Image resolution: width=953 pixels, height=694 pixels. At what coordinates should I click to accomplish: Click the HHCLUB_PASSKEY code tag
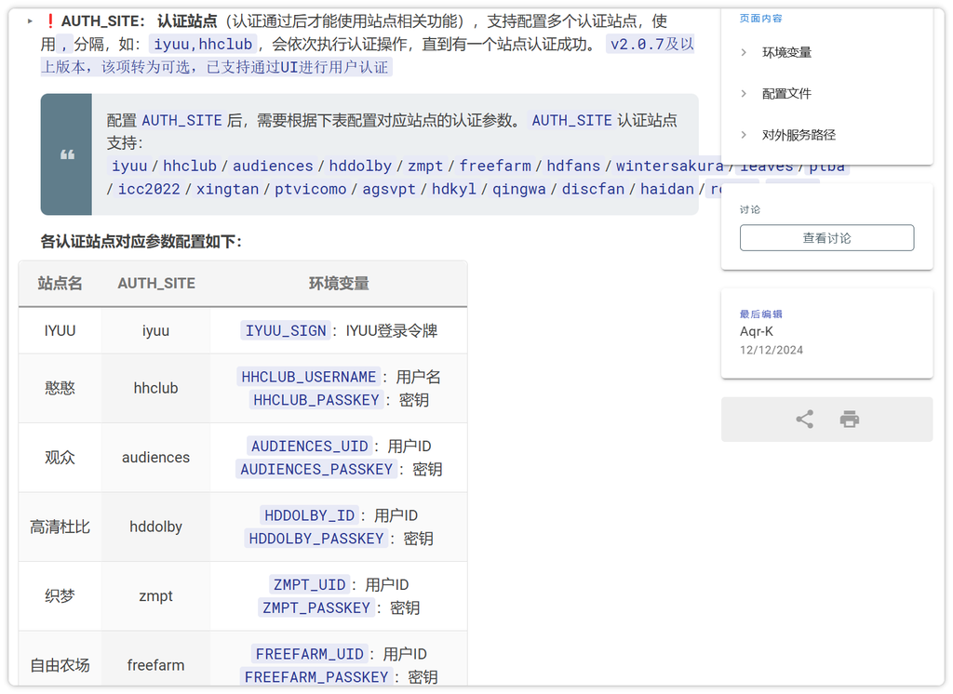pos(316,400)
